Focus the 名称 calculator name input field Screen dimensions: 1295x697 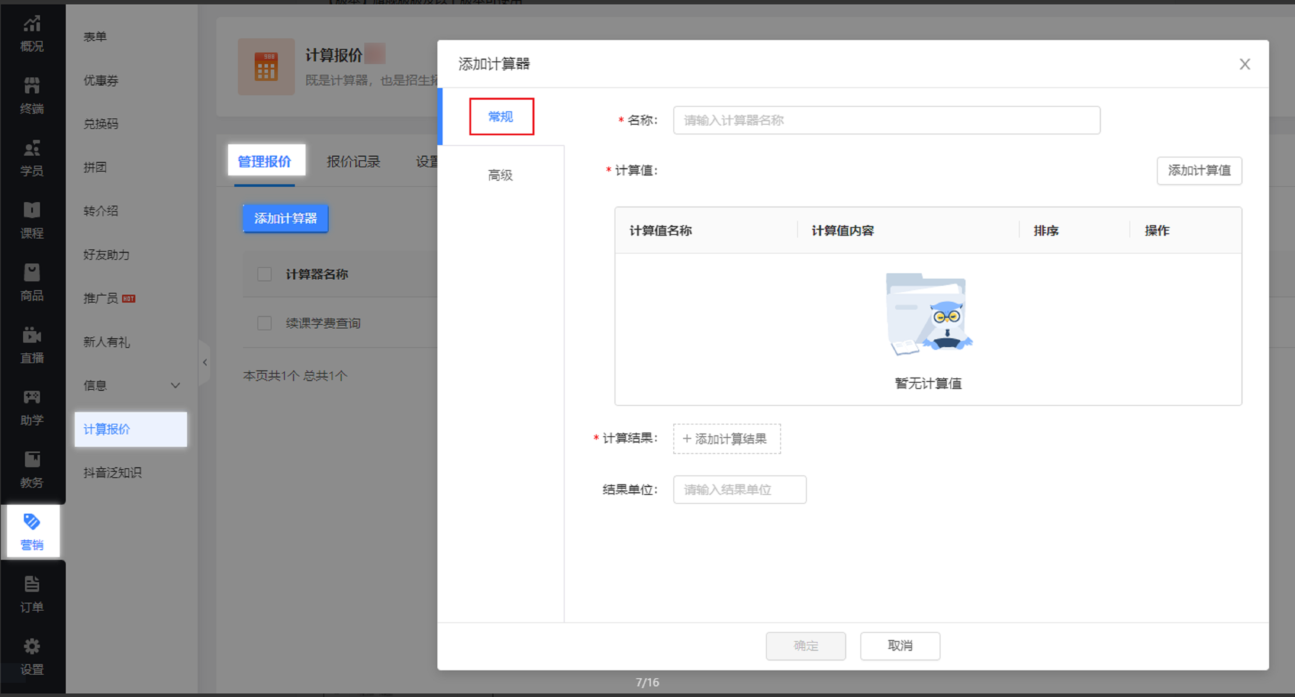[886, 120]
